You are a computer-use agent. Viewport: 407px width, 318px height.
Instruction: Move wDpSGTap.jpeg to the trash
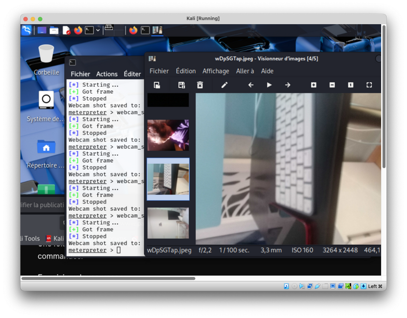(200, 85)
